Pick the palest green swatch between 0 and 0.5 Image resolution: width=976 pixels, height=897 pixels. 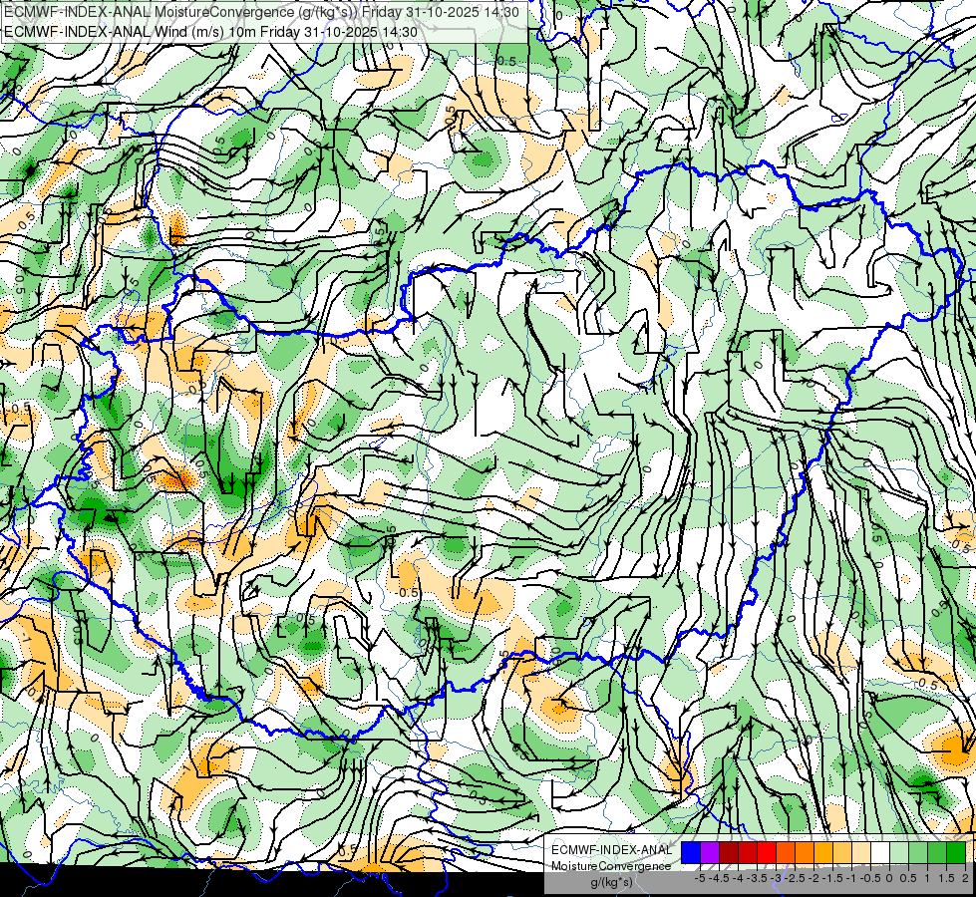click(x=899, y=852)
